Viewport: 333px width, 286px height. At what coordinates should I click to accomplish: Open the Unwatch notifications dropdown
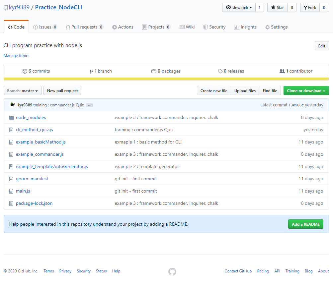pos(239,7)
